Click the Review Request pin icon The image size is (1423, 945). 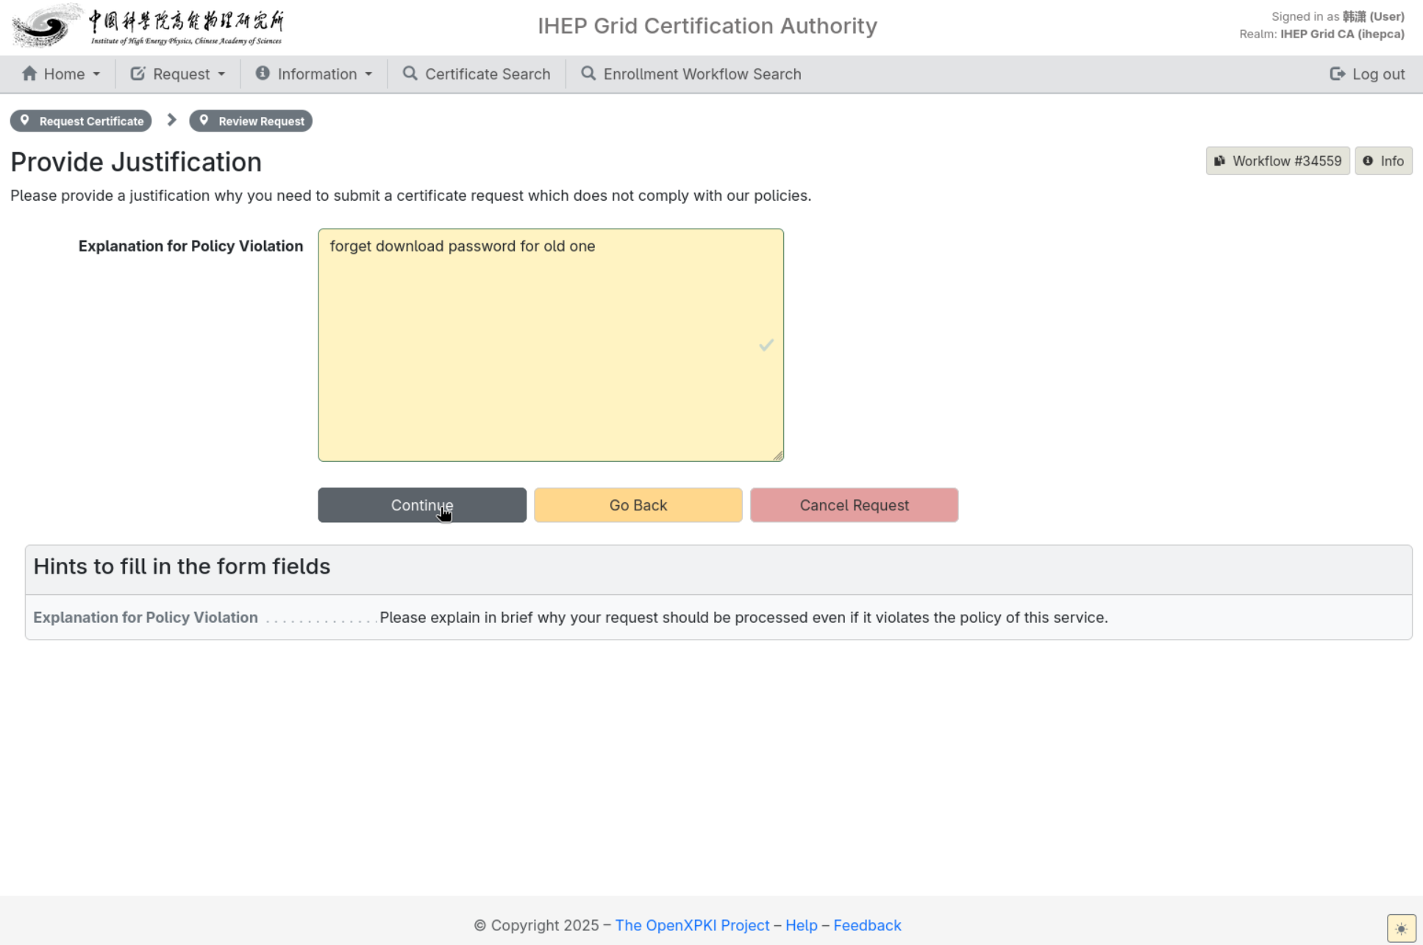click(x=204, y=120)
